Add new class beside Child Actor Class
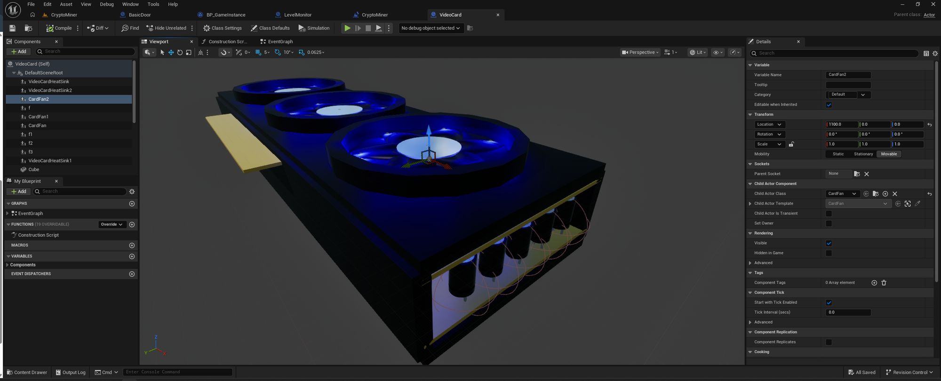Screen dimensions: 941x381 (885, 194)
